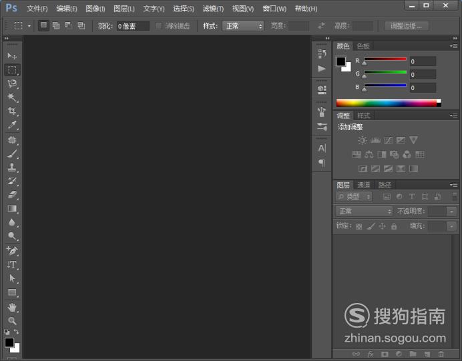Select the Zoom tool
Screen dimensions: 462x361
(12, 321)
